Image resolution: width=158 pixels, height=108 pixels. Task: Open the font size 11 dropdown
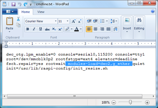click(x=68, y=21)
